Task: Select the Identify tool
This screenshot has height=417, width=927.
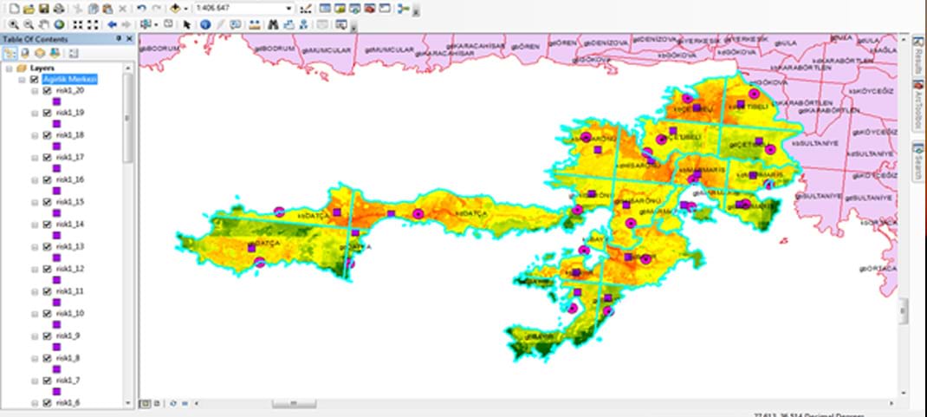Action: coord(205,25)
